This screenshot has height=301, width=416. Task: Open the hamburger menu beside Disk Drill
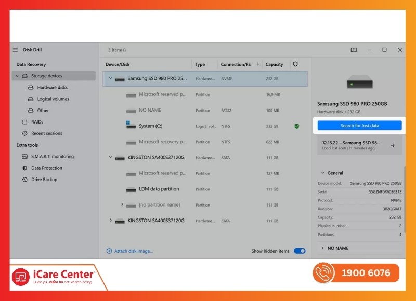click(x=15, y=50)
